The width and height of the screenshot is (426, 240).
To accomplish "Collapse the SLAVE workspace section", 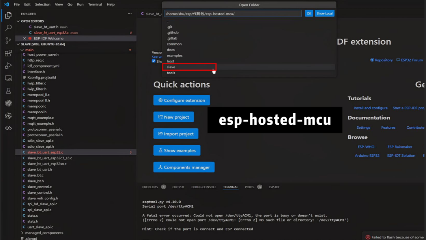I will 18,44.
